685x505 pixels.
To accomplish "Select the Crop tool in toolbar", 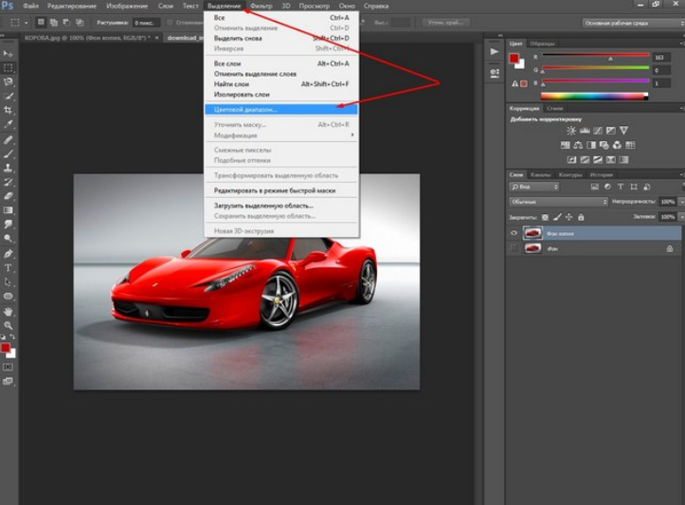I will [8, 110].
